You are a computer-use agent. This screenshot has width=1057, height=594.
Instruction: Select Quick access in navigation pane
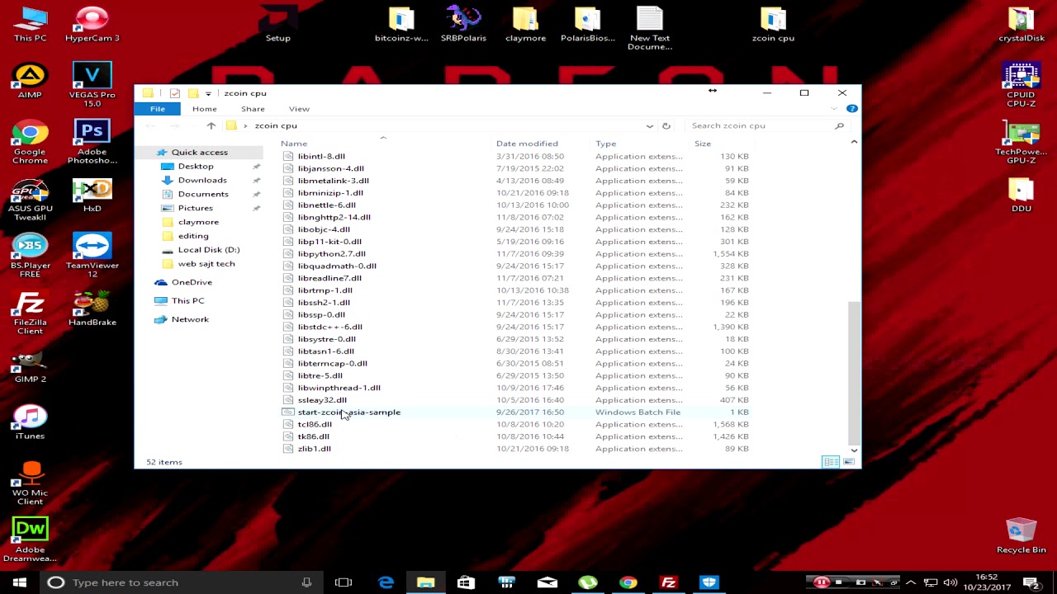point(199,152)
